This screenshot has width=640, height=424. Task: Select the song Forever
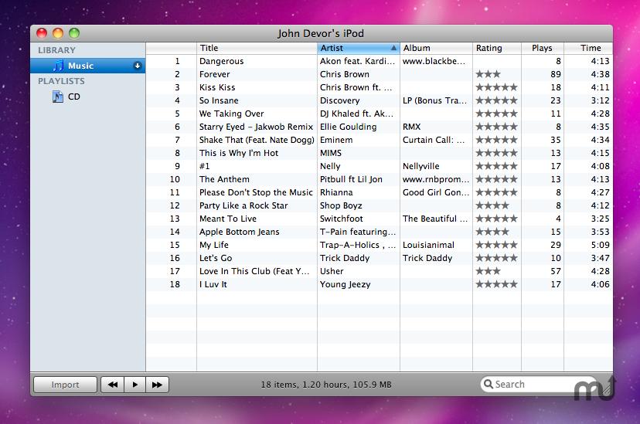(214, 74)
